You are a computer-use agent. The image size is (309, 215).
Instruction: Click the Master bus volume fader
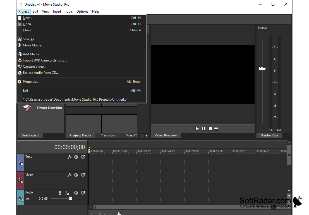(x=262, y=68)
